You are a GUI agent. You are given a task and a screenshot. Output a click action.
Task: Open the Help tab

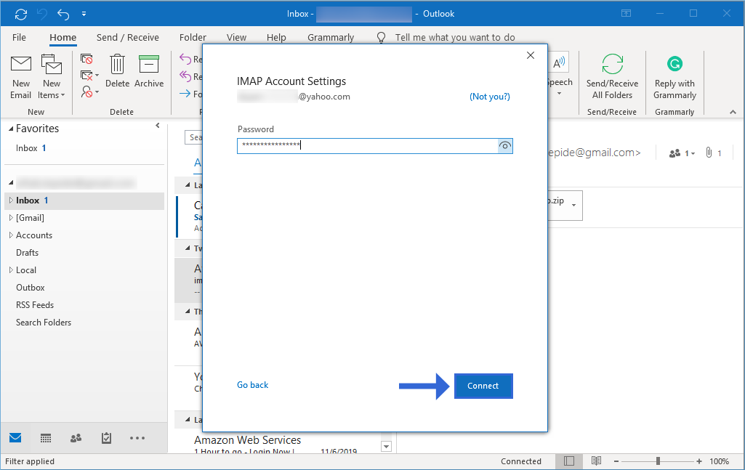tap(276, 38)
